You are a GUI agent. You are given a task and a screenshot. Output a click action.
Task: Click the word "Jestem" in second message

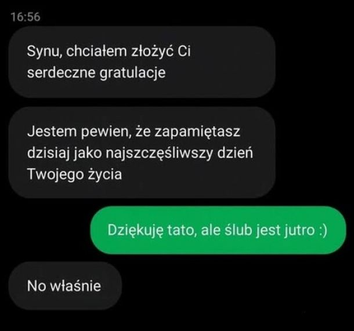(x=52, y=132)
